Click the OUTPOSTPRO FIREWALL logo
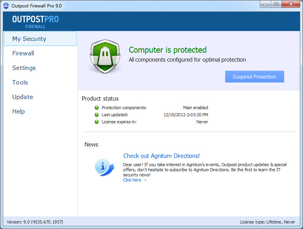303x229 pixels. coord(35,22)
